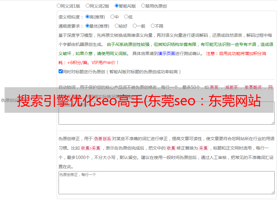Set 通顺度要求 to 较好
The height and width of the screenshot is (200, 278).
[x=117, y=26]
